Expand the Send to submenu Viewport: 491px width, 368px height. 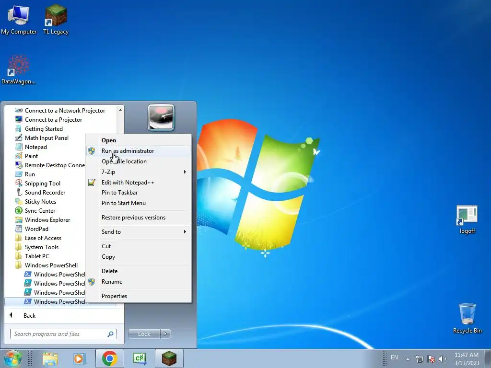point(138,232)
